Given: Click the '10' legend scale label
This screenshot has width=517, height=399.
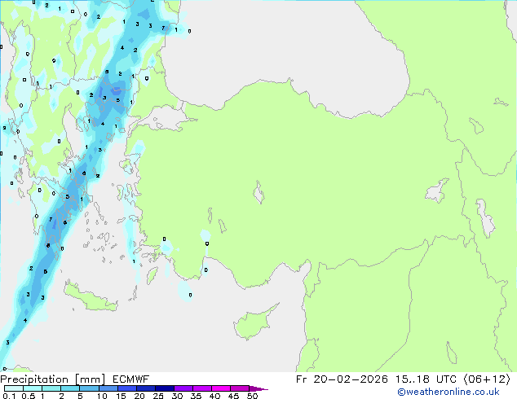Looking at the screenshot, I should click(x=102, y=396).
